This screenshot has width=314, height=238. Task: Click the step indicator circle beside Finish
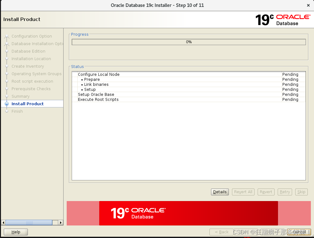click(x=7, y=111)
